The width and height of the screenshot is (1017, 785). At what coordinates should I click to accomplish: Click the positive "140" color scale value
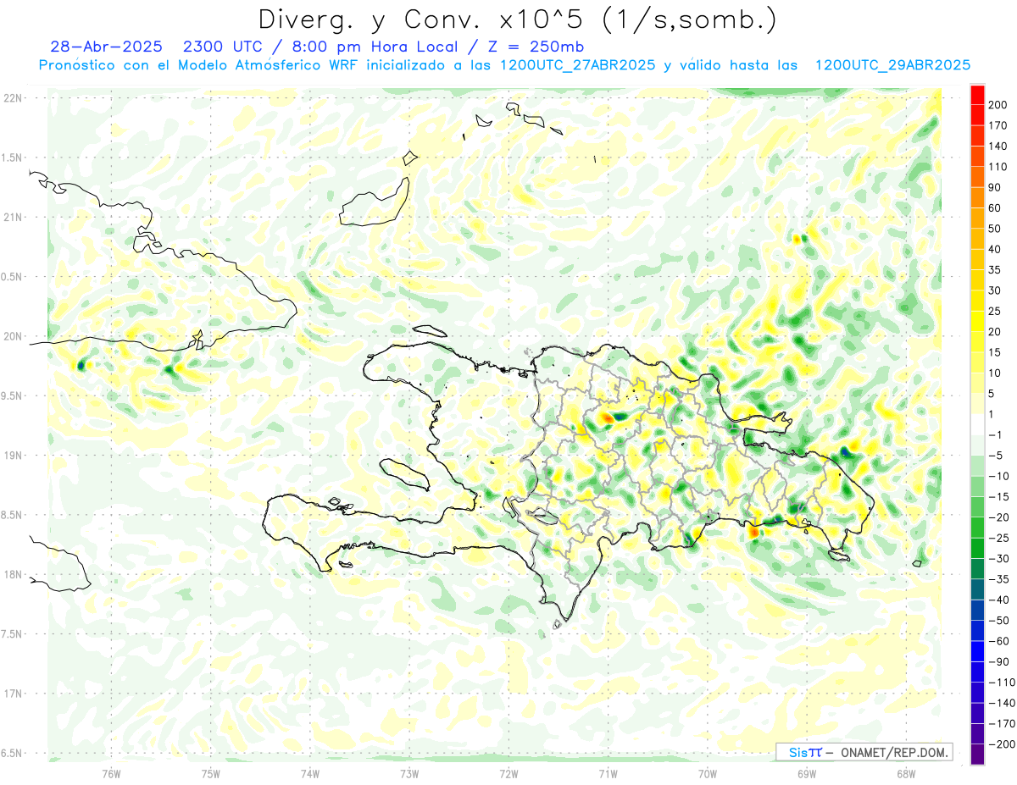click(998, 146)
